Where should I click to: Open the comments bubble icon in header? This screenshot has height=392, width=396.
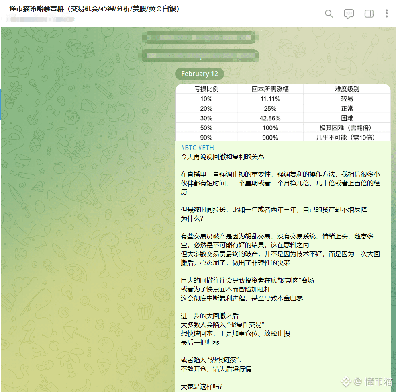349,14
